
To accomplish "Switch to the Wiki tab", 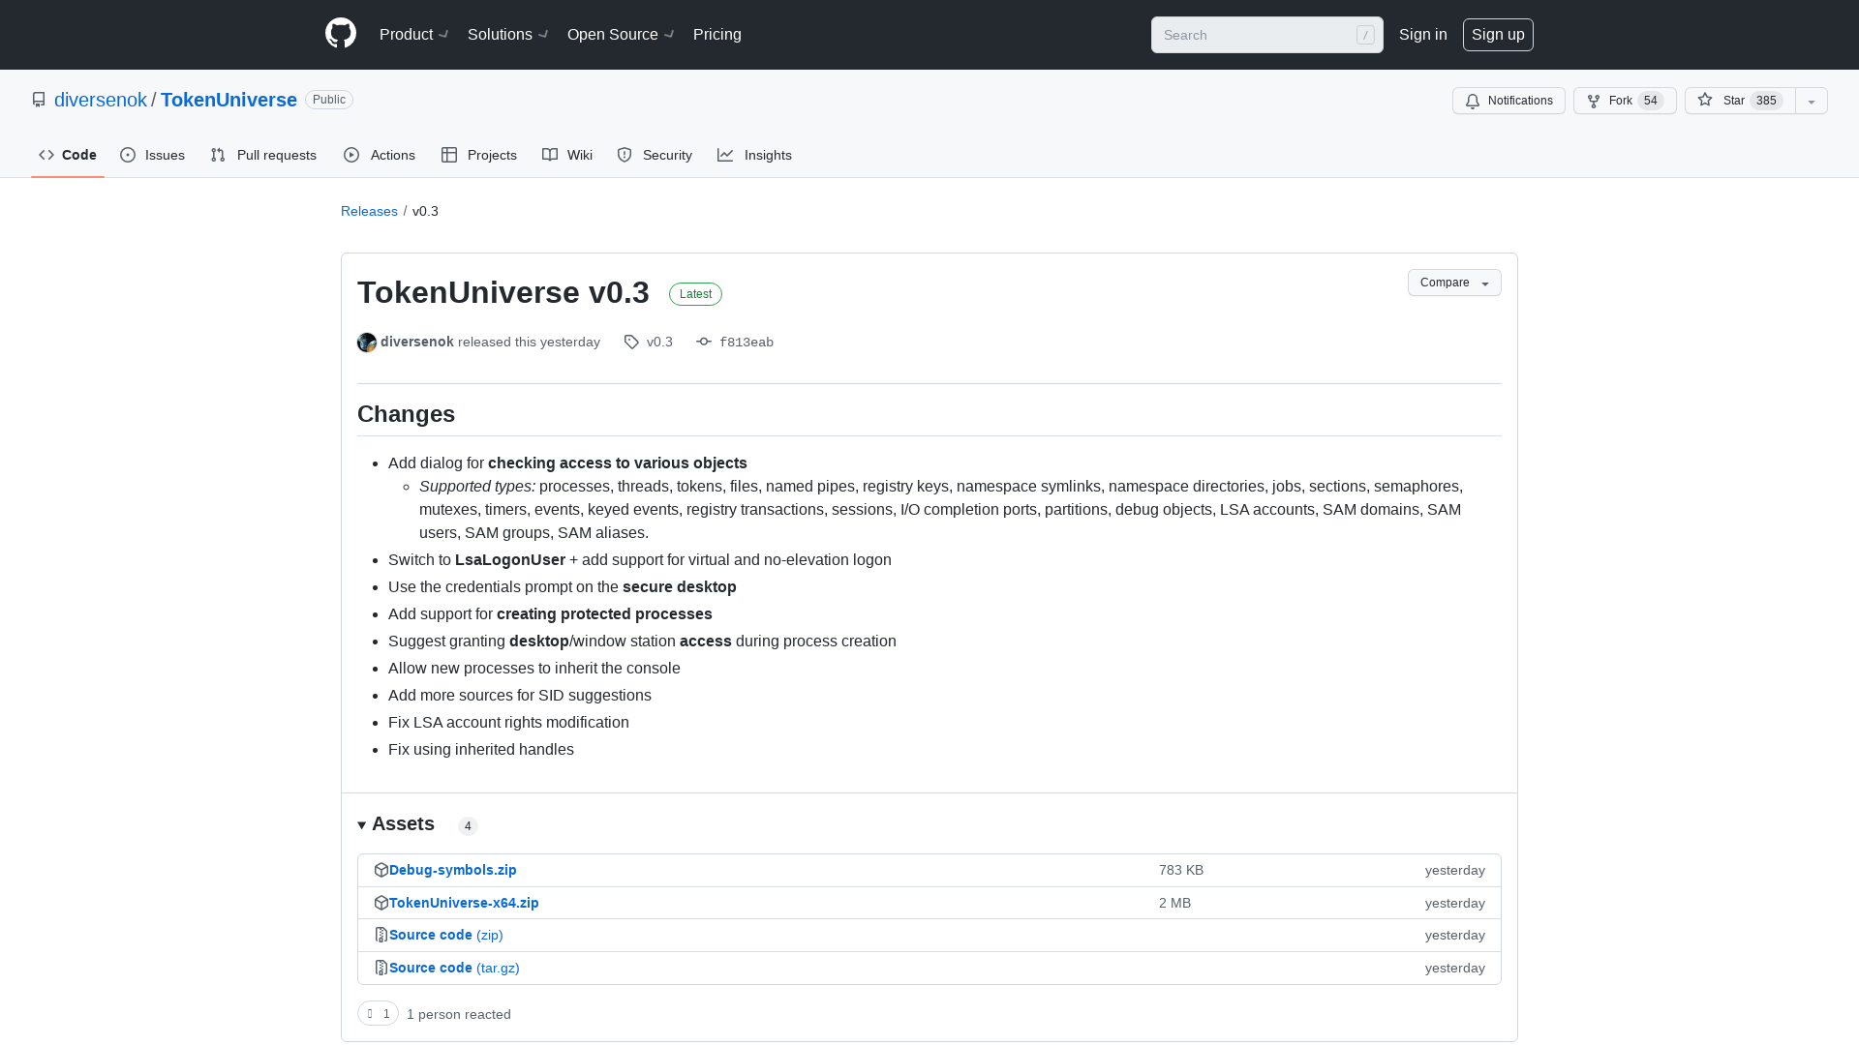I will [567, 155].
